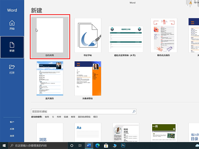199x149 pixels.
Task: Search suggested category 假日
Action: click(96, 117)
